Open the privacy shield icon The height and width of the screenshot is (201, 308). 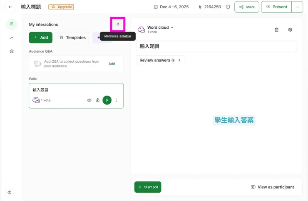pyautogui.click(x=228, y=7)
